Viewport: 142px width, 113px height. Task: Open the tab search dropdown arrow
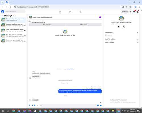tap(2, 2)
